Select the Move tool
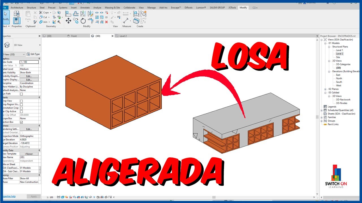This screenshot has width=362, height=203. click(68, 21)
